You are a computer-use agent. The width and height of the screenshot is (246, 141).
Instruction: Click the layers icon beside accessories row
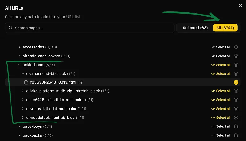pos(236,47)
